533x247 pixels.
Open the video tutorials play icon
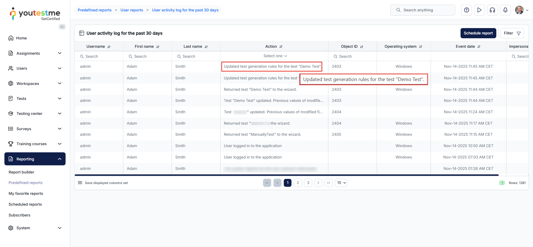(x=479, y=10)
